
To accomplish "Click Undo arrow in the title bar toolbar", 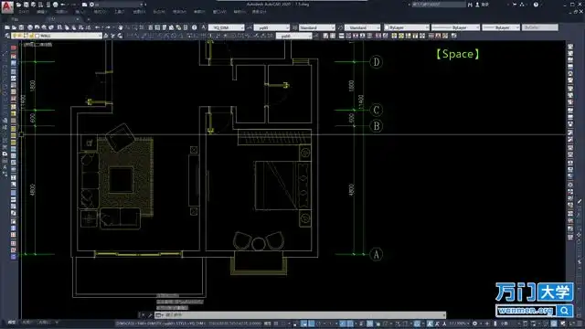I will [63, 5].
